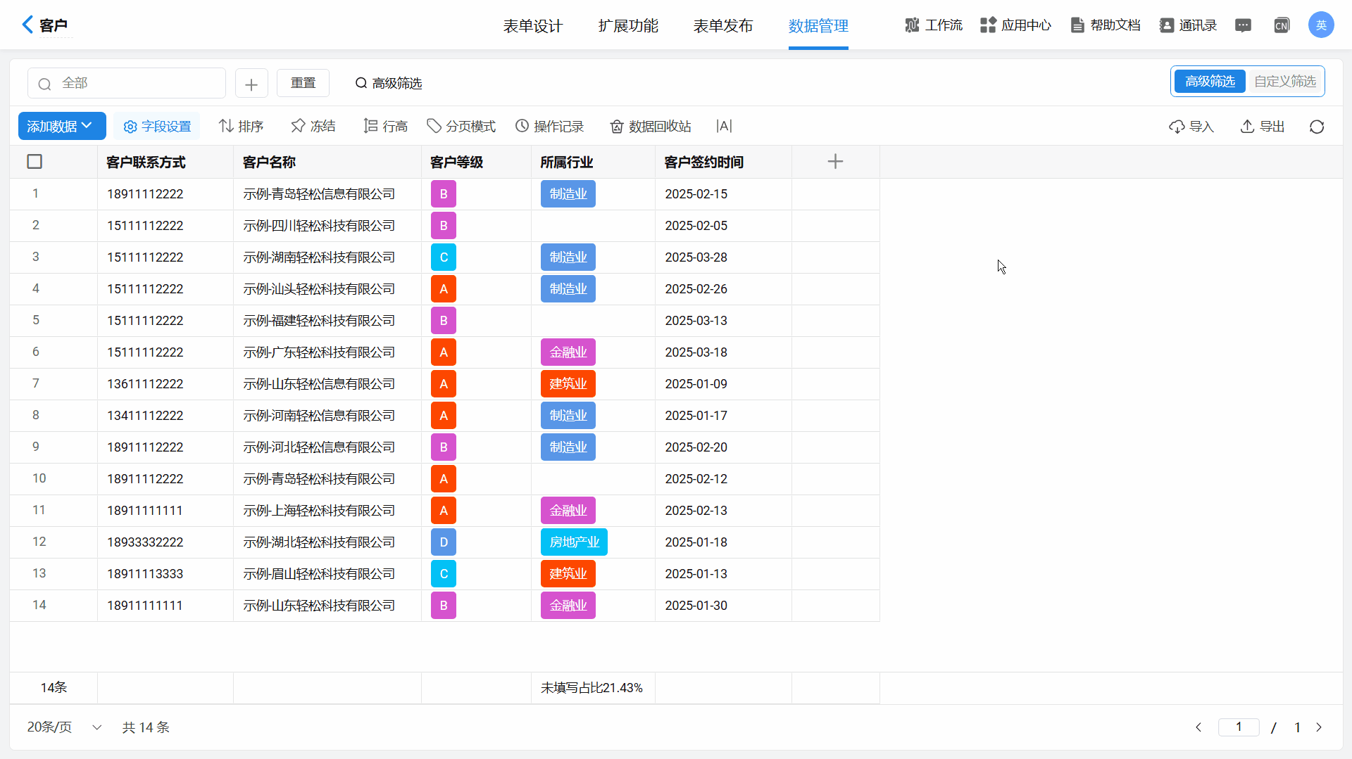Image resolution: width=1352 pixels, height=759 pixels.
Task: Open 应用中心 app center
Action: [x=1015, y=25]
